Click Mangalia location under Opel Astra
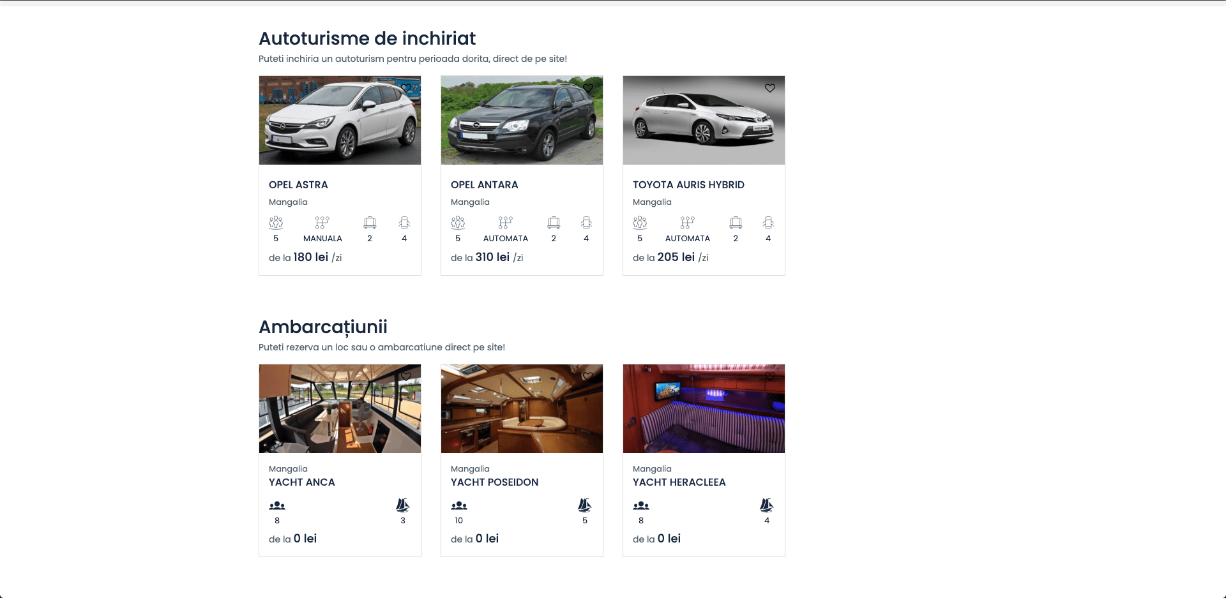The width and height of the screenshot is (1226, 598). [288, 202]
